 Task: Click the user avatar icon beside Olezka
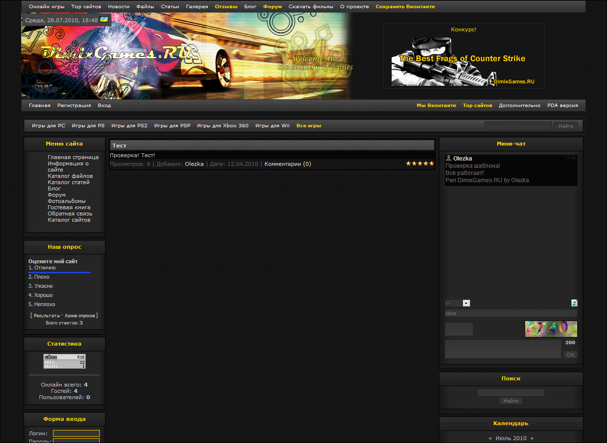(449, 158)
